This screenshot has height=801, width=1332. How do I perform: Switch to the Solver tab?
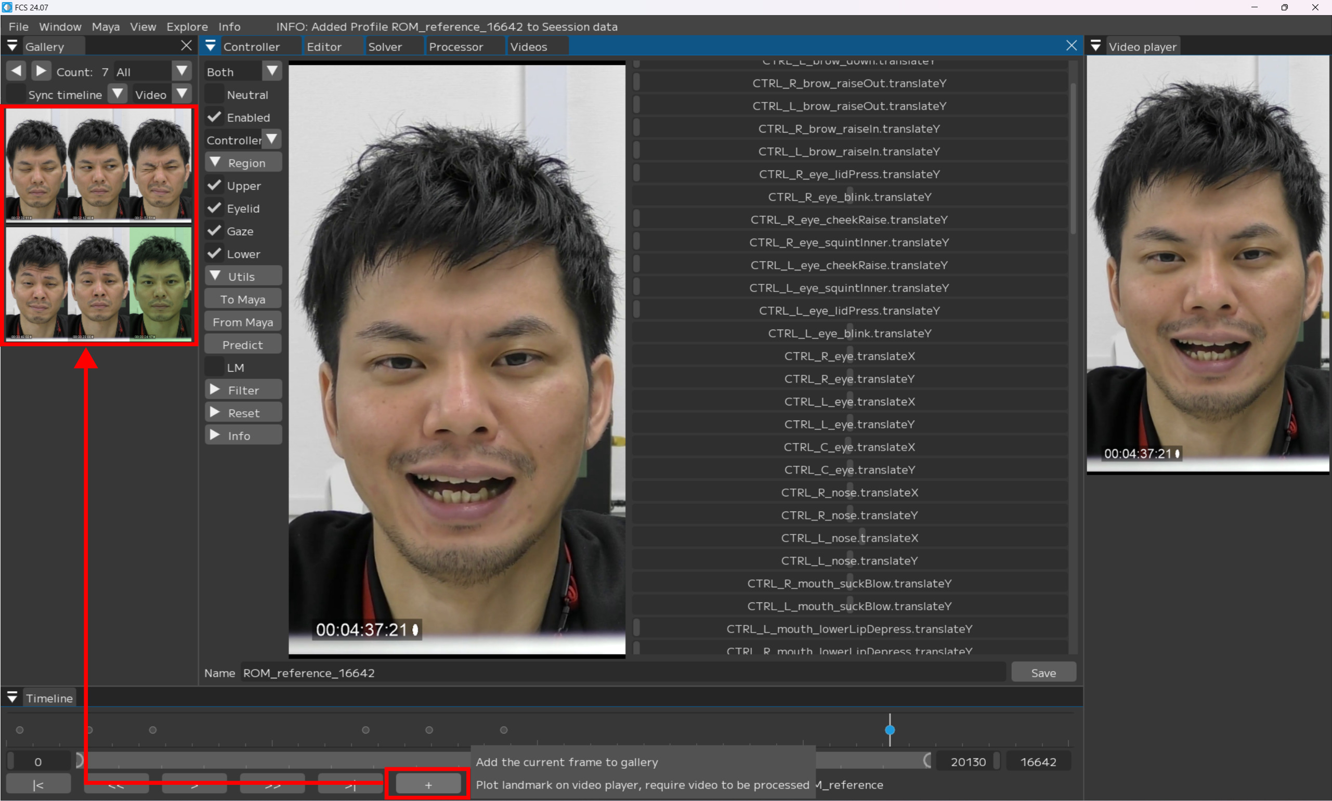click(385, 47)
